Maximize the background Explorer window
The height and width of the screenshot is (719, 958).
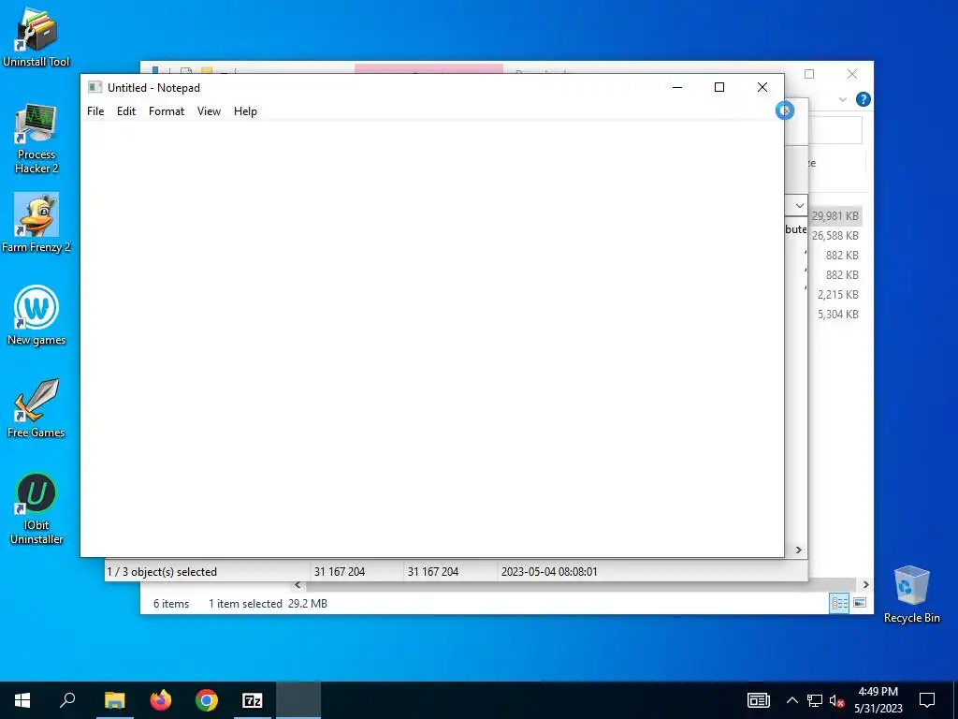click(809, 74)
